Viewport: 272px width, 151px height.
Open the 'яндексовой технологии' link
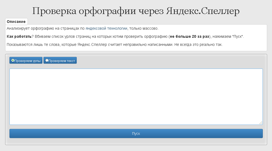(106, 28)
